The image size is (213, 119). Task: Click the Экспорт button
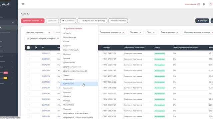(202, 20)
